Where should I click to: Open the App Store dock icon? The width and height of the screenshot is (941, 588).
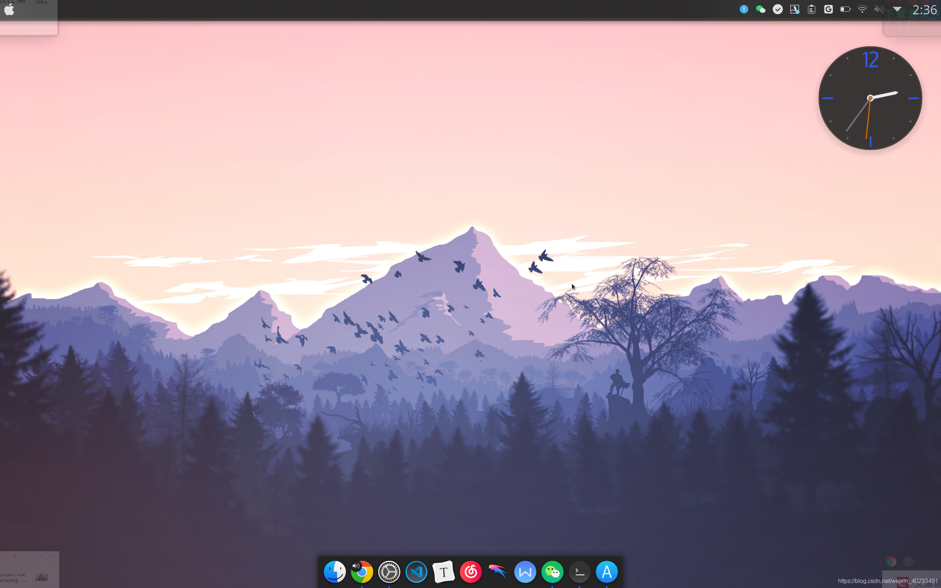607,572
